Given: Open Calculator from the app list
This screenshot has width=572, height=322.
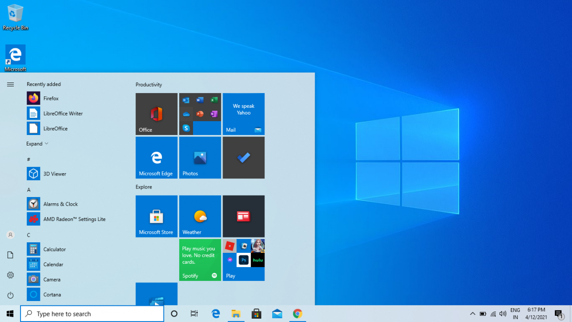Looking at the screenshot, I should (x=54, y=249).
